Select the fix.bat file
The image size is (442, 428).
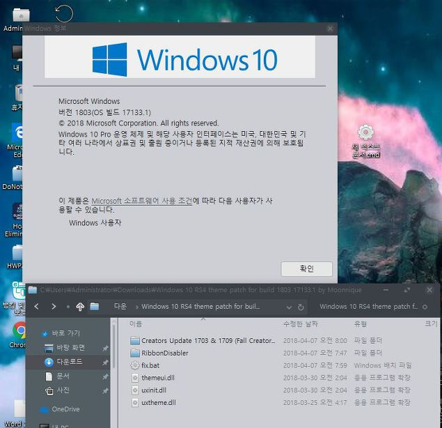pos(150,365)
